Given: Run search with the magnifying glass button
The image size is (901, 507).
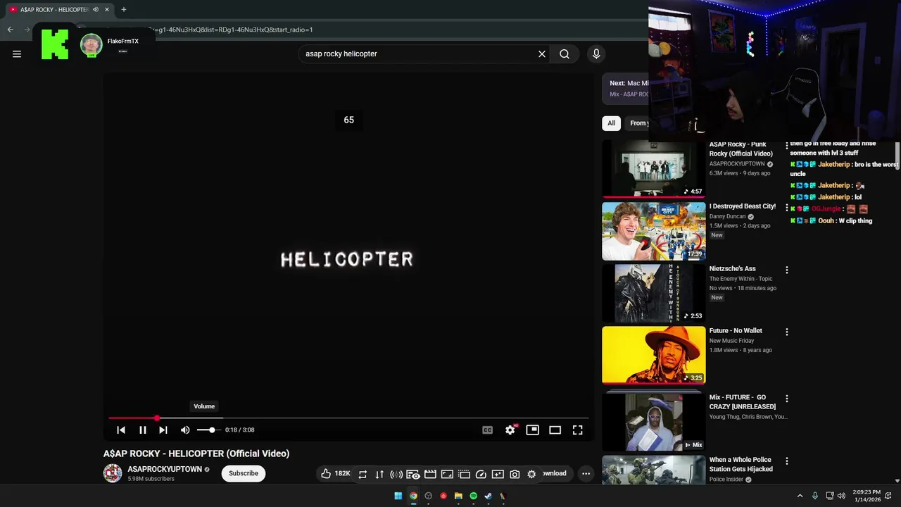Looking at the screenshot, I should click(565, 54).
